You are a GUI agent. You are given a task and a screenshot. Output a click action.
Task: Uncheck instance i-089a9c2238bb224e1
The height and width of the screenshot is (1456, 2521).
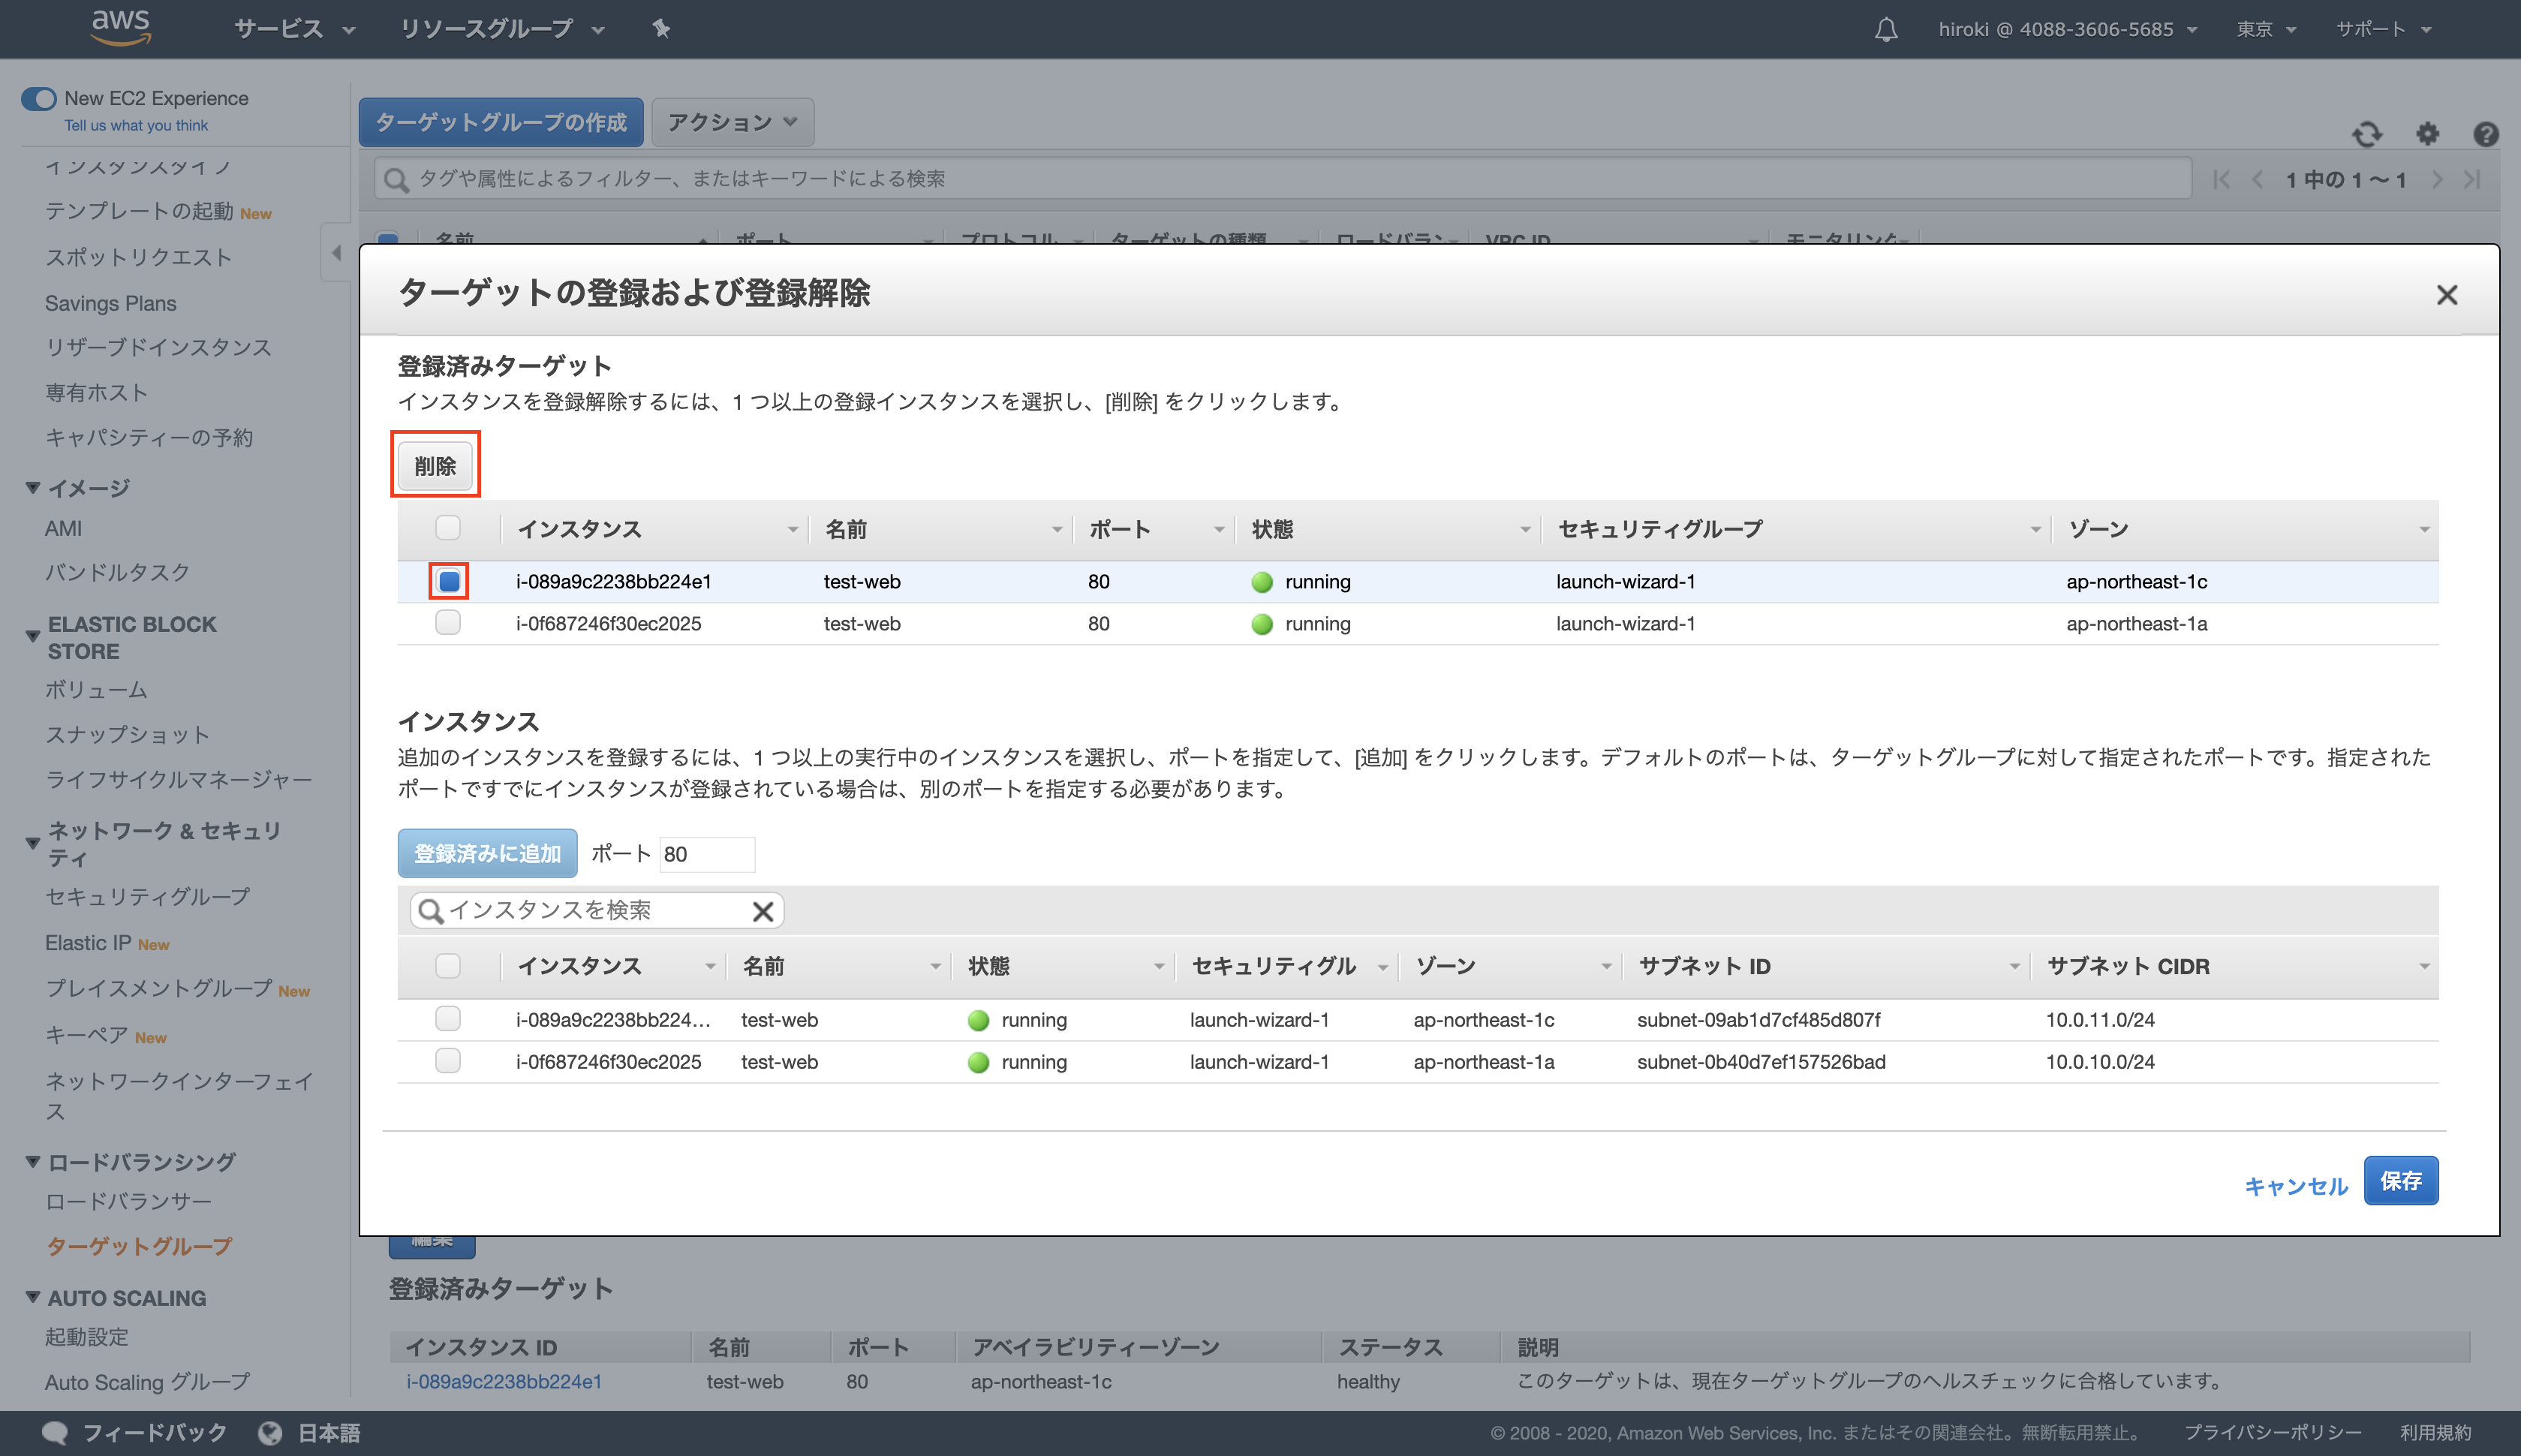[x=448, y=581]
